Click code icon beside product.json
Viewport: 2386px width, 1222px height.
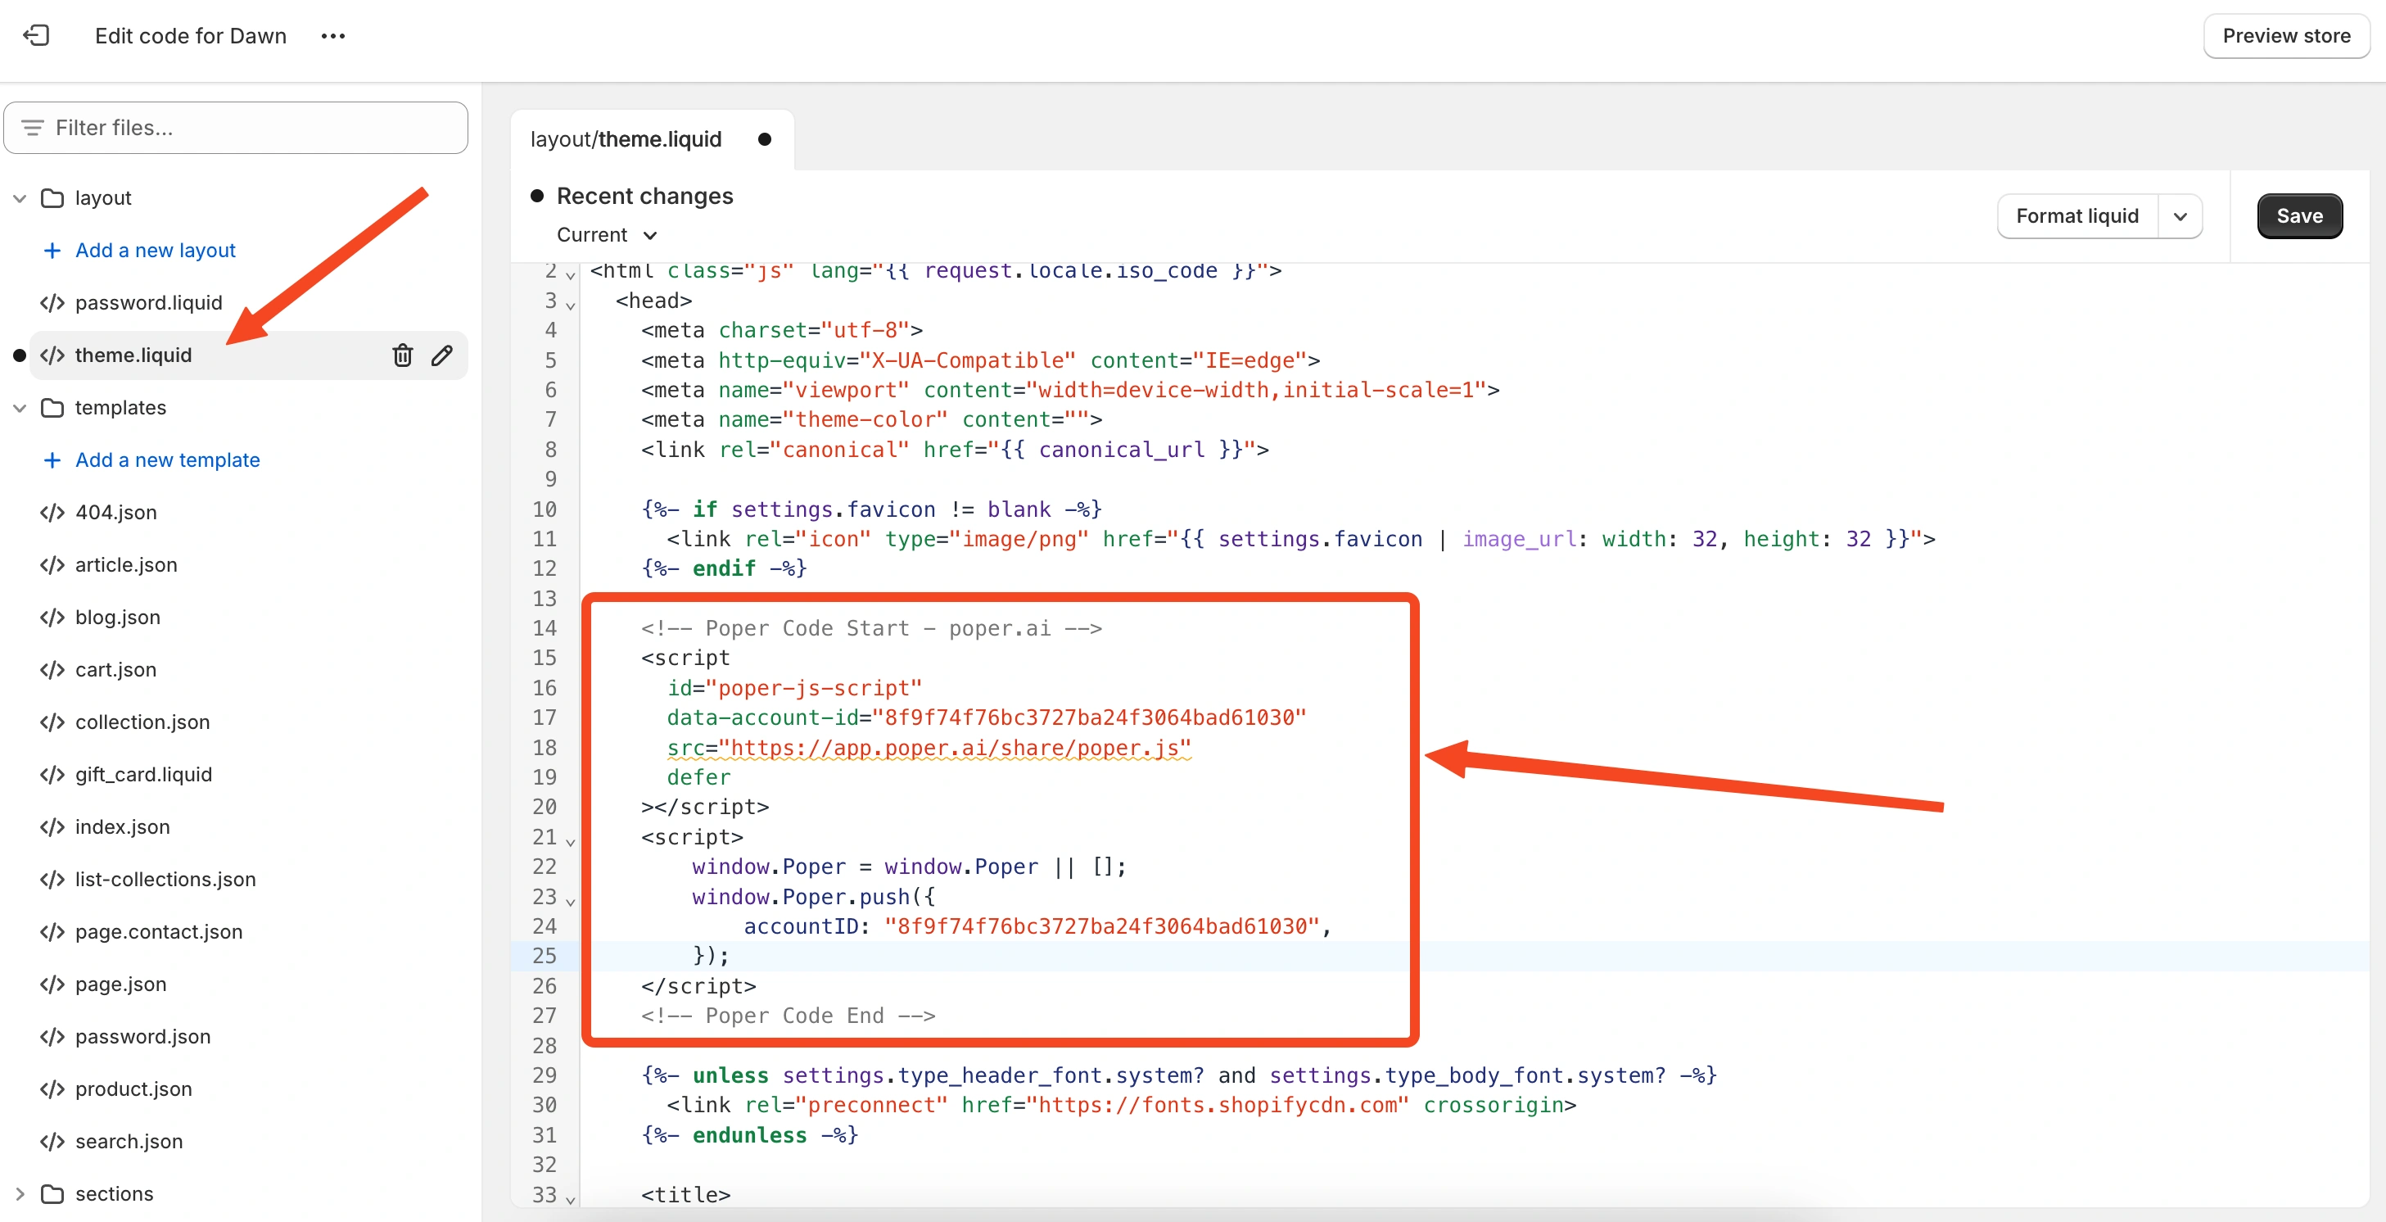52,1088
